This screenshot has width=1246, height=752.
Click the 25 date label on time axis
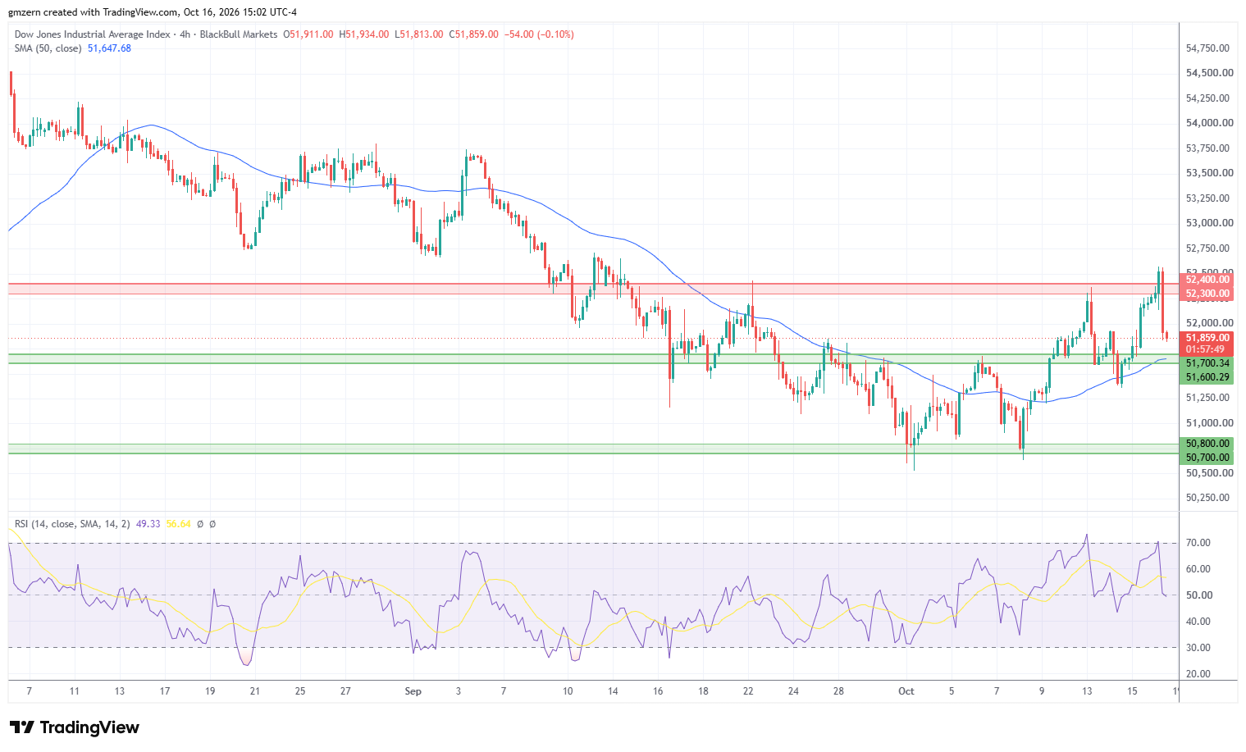[300, 691]
